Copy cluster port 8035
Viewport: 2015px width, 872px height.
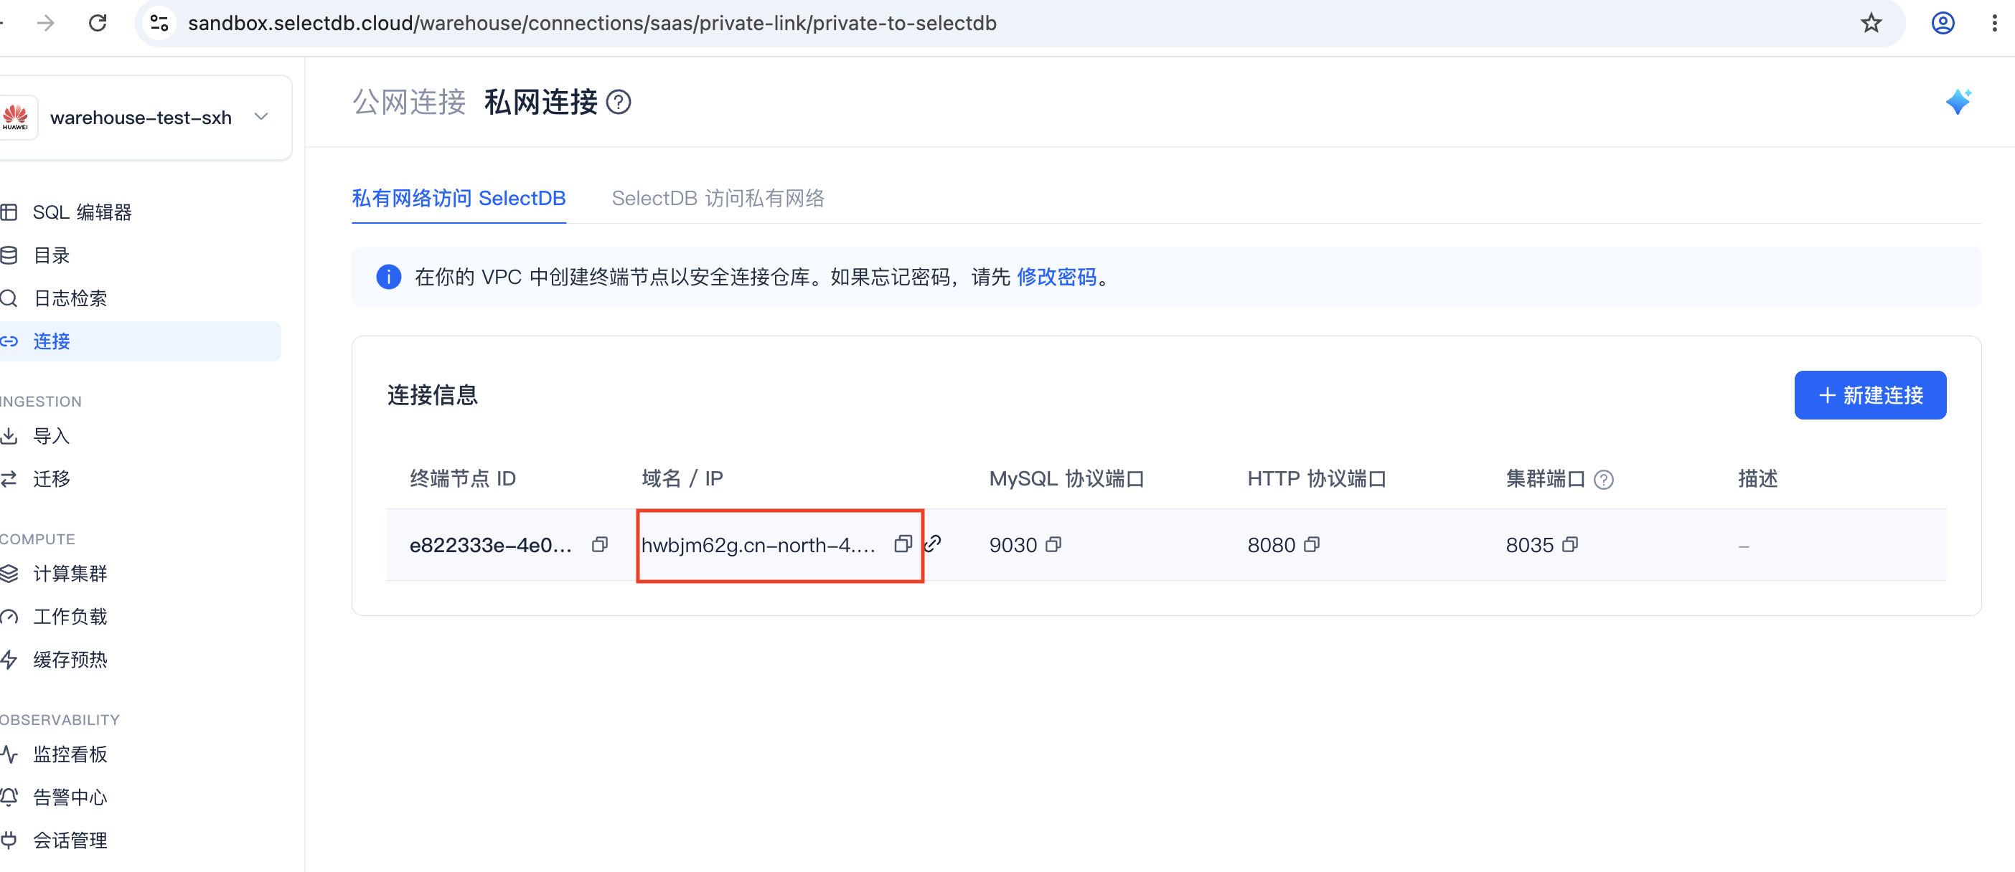click(1570, 544)
